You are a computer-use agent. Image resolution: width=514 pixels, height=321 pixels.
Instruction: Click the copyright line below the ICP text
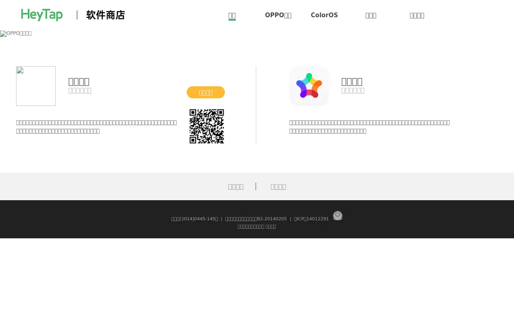(x=257, y=226)
